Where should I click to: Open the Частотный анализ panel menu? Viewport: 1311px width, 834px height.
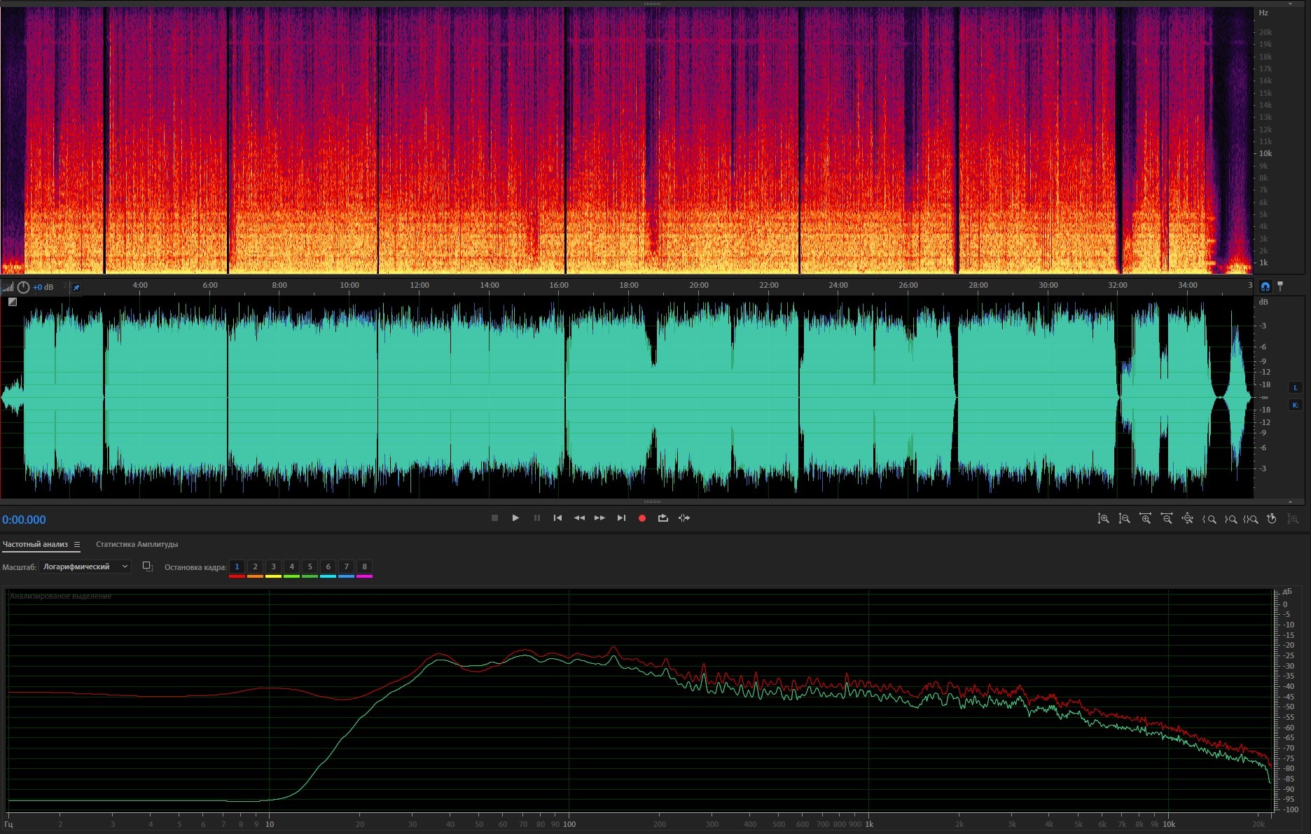tap(77, 544)
